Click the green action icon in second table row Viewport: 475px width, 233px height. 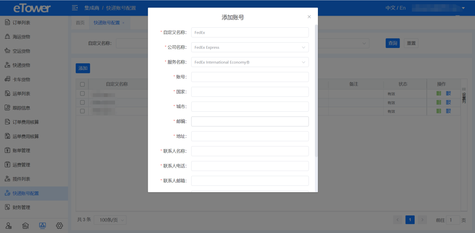point(439,102)
